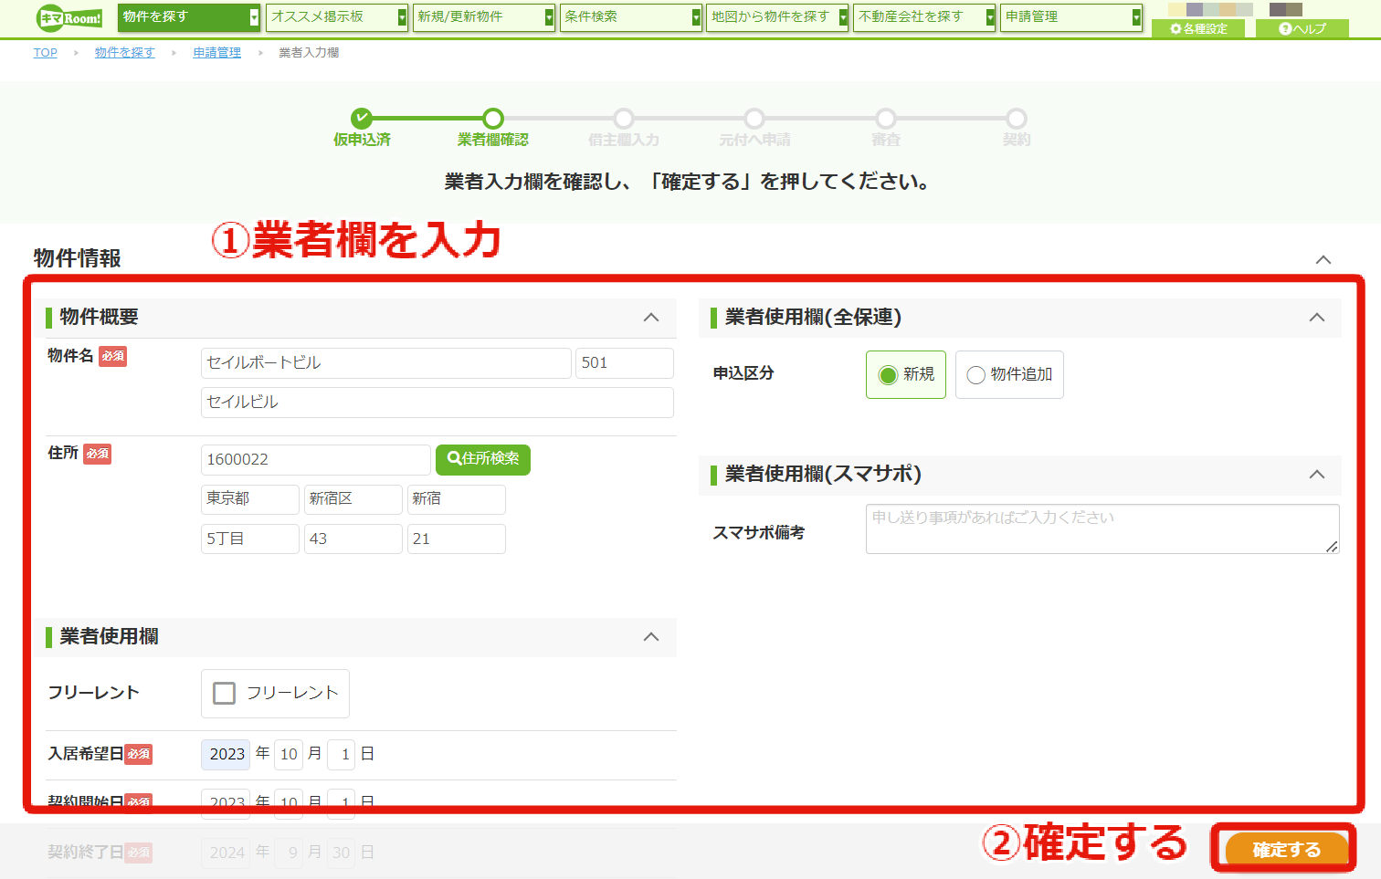Click the 物件名 field セイルボートビル

386,363
